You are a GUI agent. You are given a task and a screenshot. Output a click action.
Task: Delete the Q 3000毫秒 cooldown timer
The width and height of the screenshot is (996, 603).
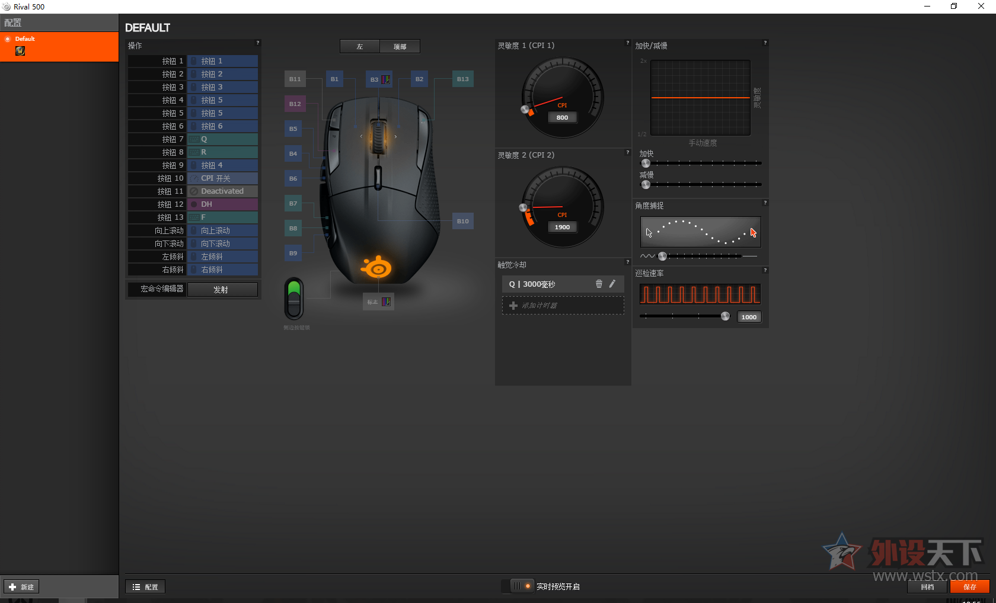pyautogui.click(x=599, y=284)
